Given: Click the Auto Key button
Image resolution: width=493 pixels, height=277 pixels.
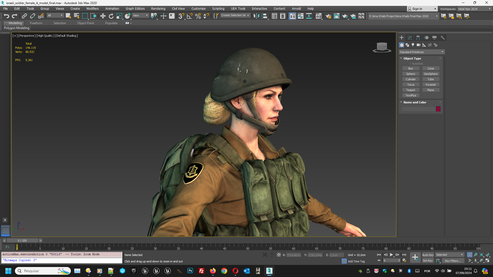Looking at the screenshot, I should 428,255.
